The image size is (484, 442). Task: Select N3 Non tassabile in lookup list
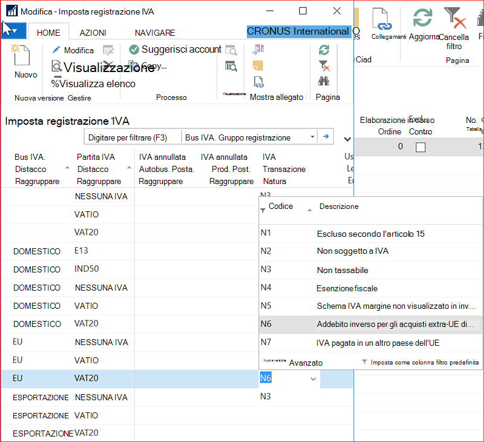pos(370,269)
